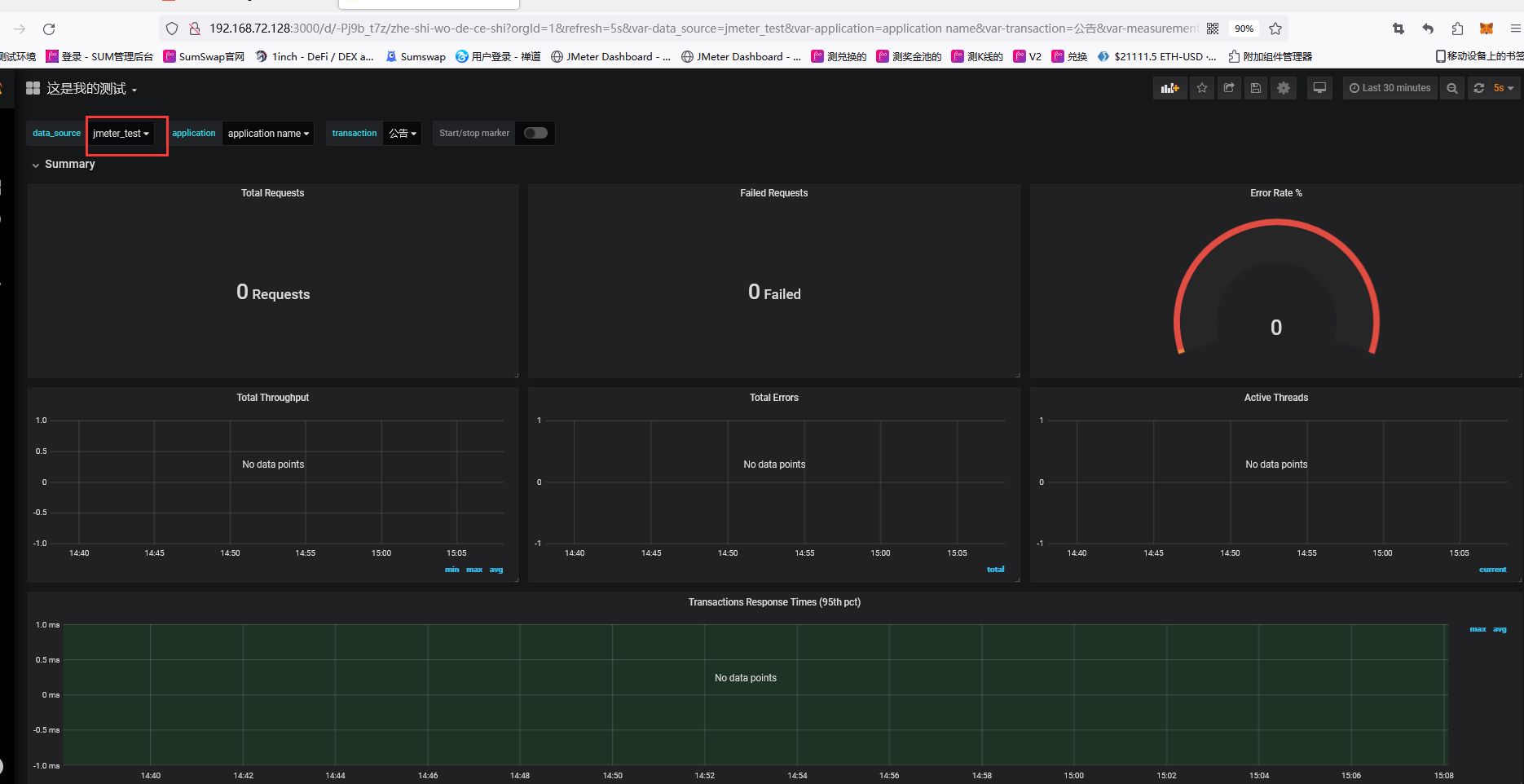Open dashboard settings gear
This screenshot has width=1524, height=784.
coord(1284,88)
